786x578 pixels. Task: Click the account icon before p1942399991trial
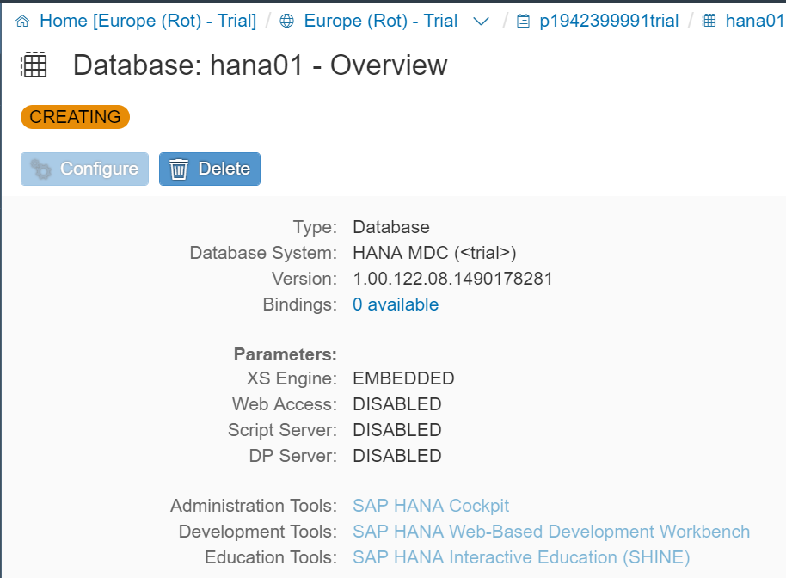(523, 21)
